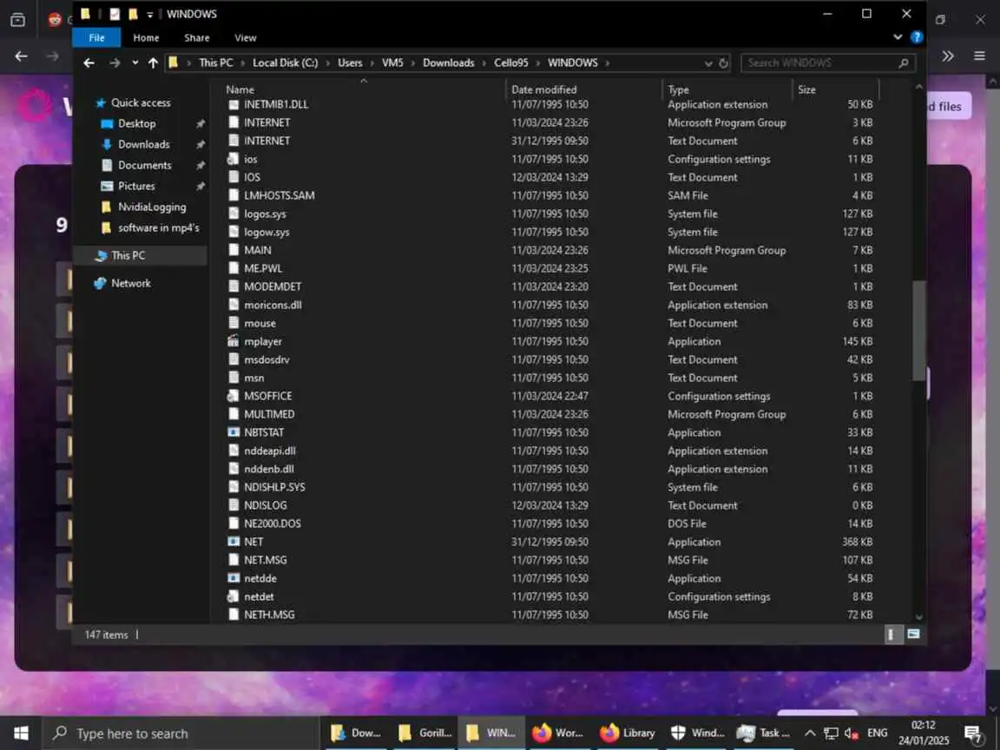Open the Home ribbon tab

146,37
